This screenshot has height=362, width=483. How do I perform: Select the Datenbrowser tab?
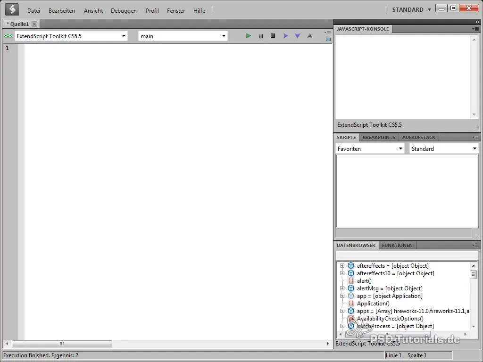(x=356, y=245)
